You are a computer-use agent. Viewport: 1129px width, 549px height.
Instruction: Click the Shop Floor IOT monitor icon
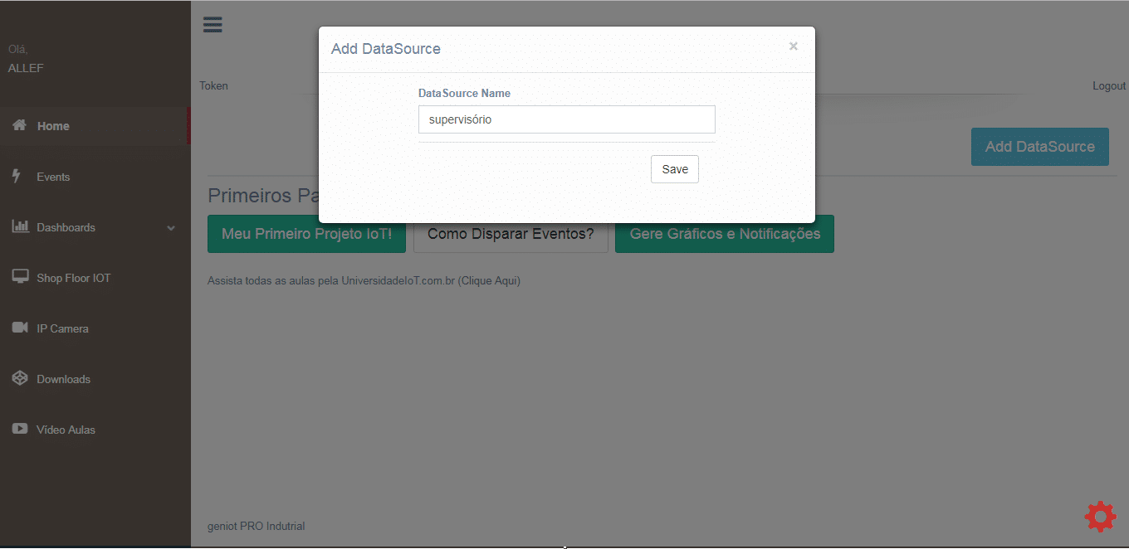[20, 277]
